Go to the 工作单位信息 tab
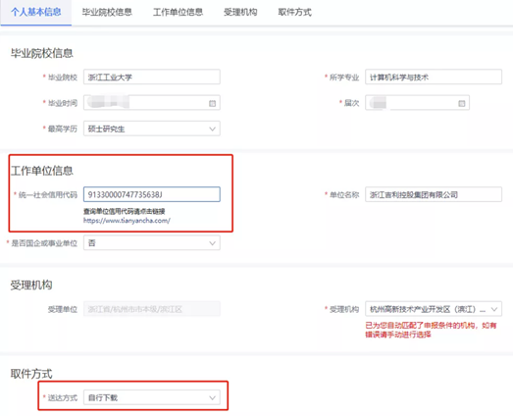This screenshot has width=513, height=416. [x=178, y=12]
